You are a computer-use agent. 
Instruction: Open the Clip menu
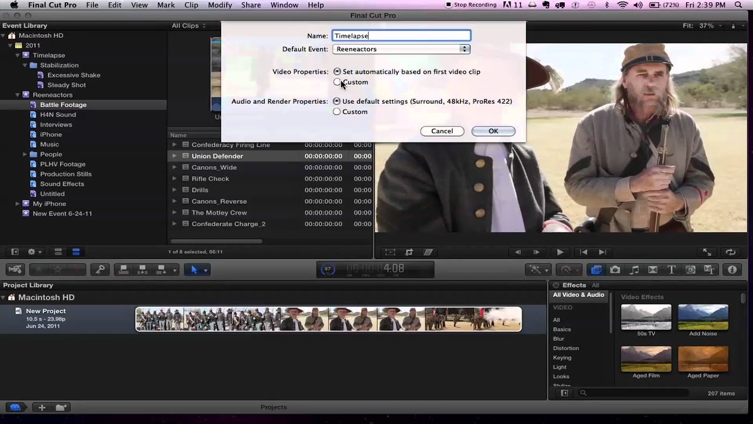pyautogui.click(x=191, y=5)
